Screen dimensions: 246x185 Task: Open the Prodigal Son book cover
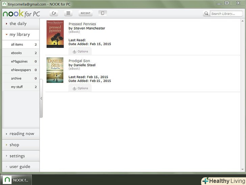55,70
